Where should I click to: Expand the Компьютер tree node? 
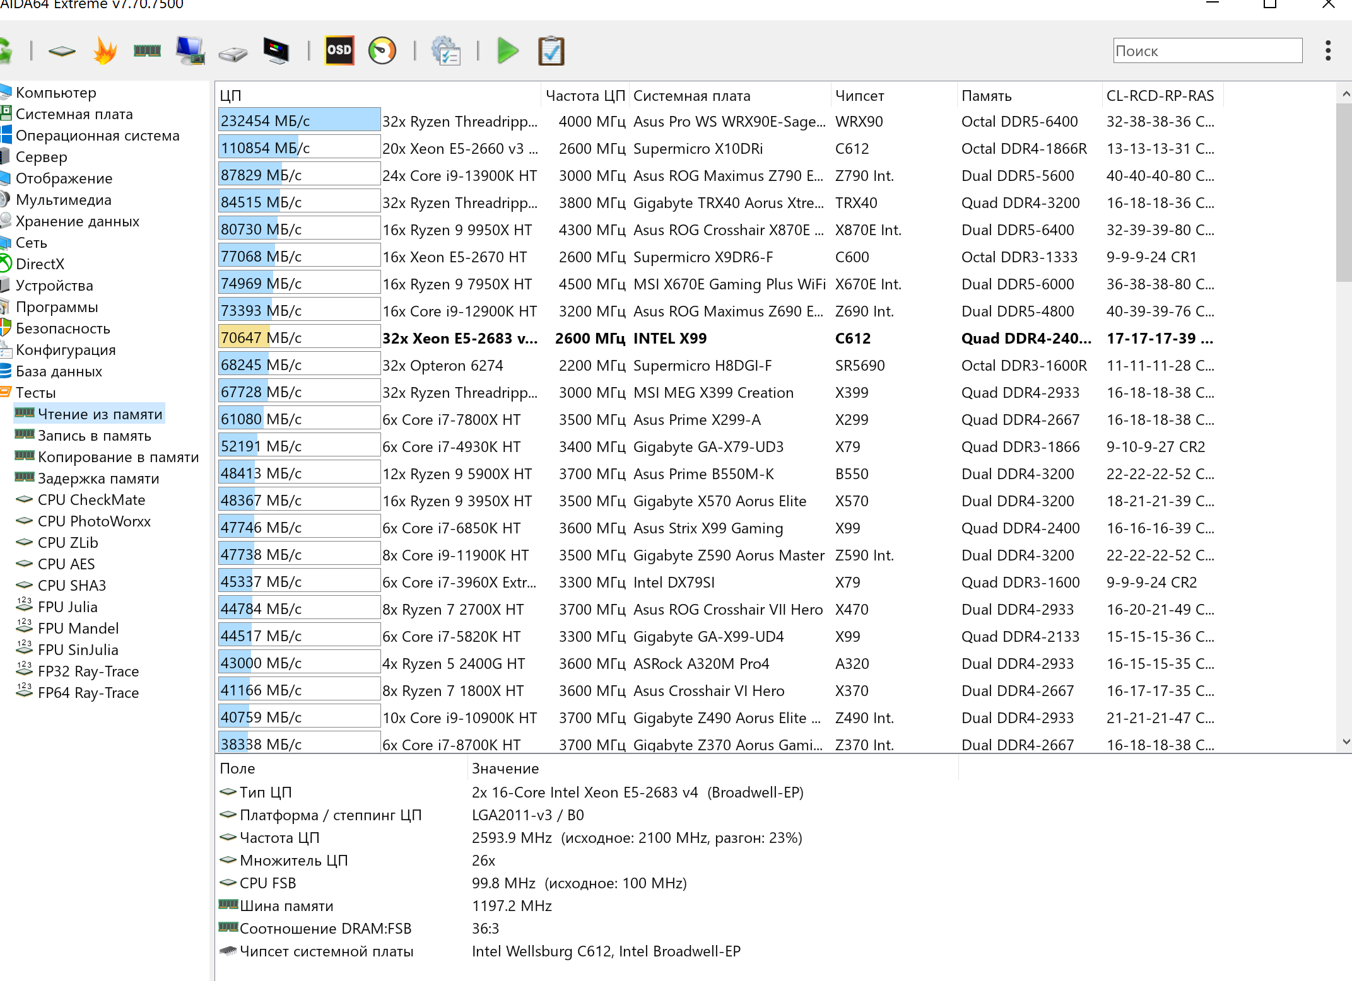tap(56, 93)
